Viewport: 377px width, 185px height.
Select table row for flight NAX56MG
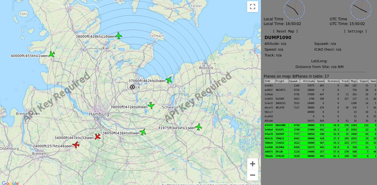click(x=320, y=125)
